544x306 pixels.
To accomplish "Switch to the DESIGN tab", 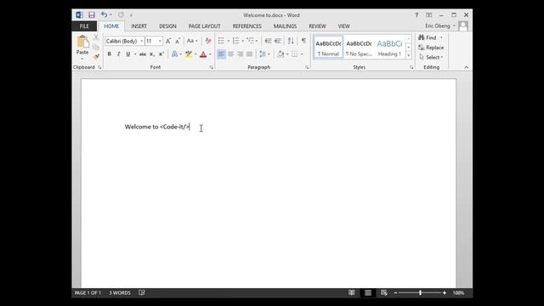I will (x=168, y=26).
